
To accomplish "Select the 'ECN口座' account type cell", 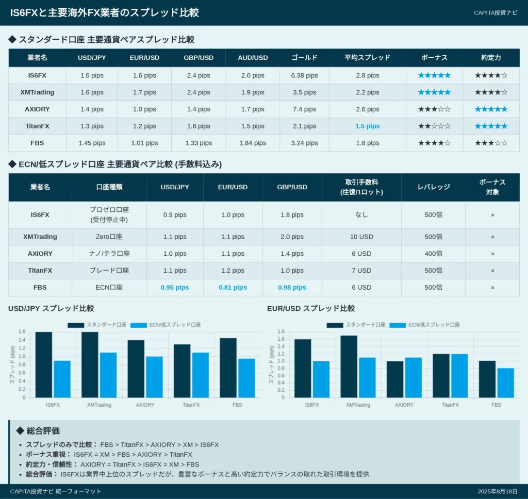I will pyautogui.click(x=109, y=288).
